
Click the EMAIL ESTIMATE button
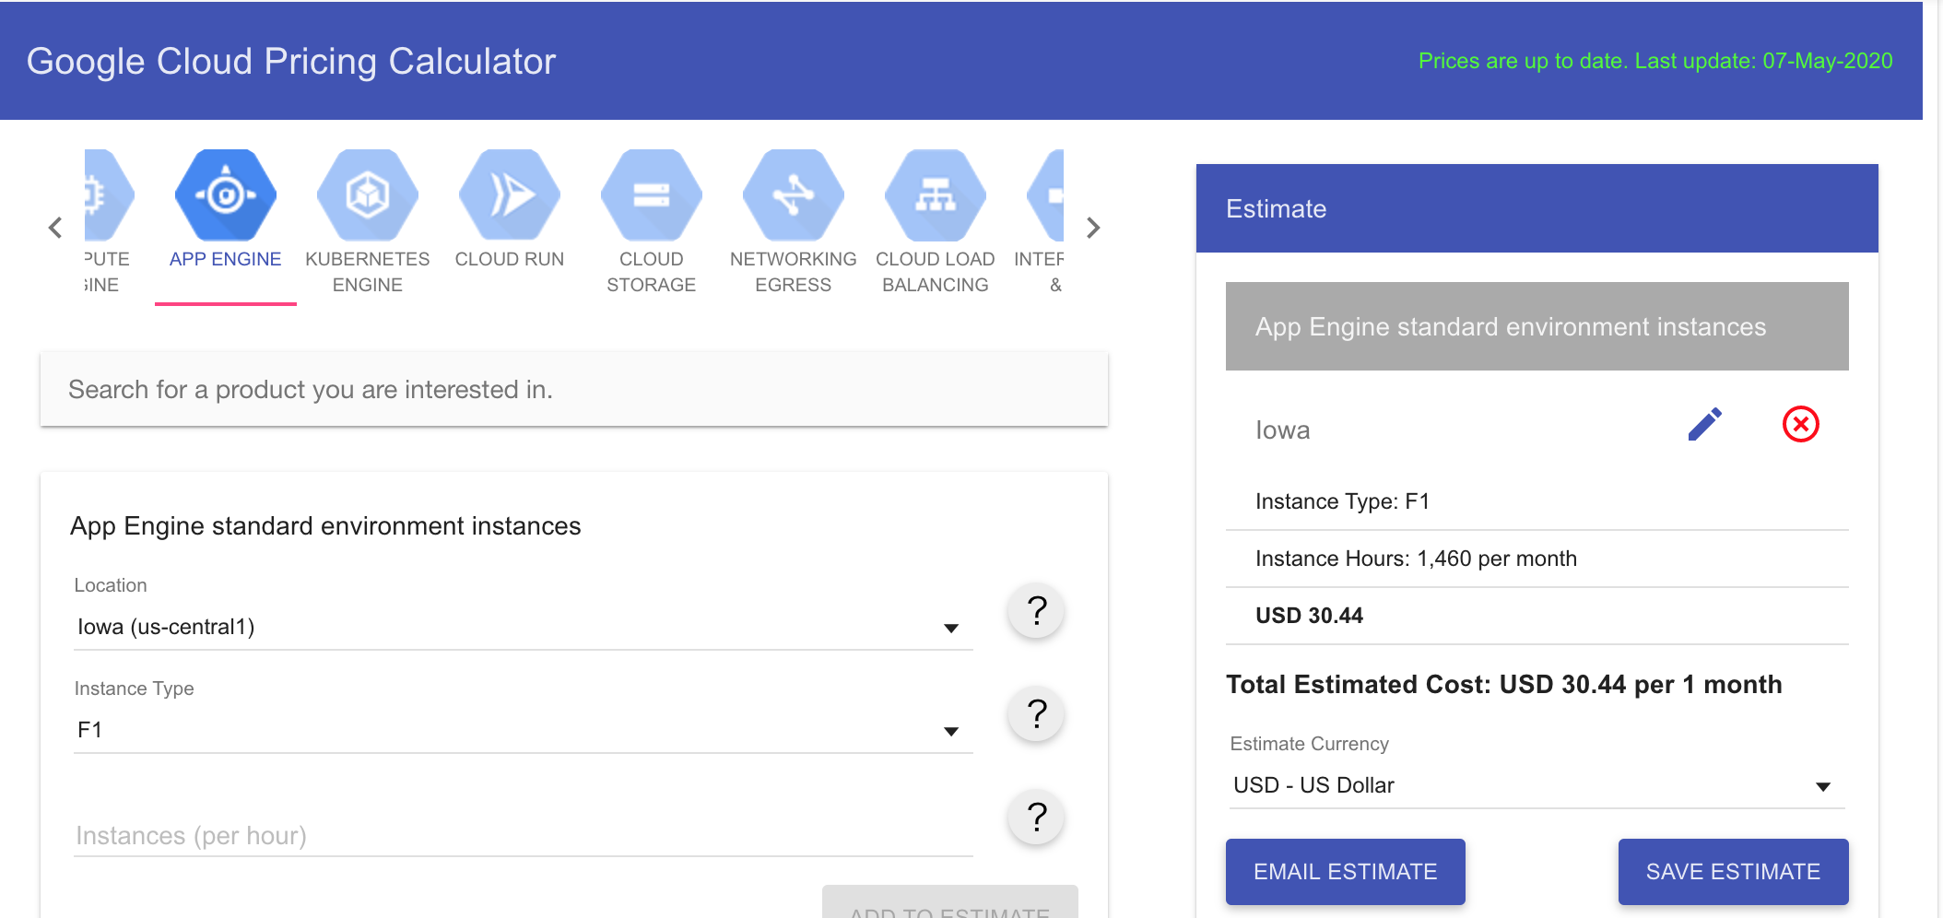click(1346, 872)
